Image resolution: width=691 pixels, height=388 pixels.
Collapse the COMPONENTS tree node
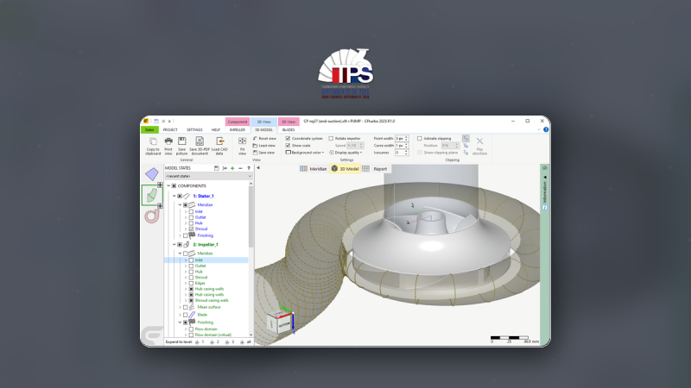coord(168,185)
